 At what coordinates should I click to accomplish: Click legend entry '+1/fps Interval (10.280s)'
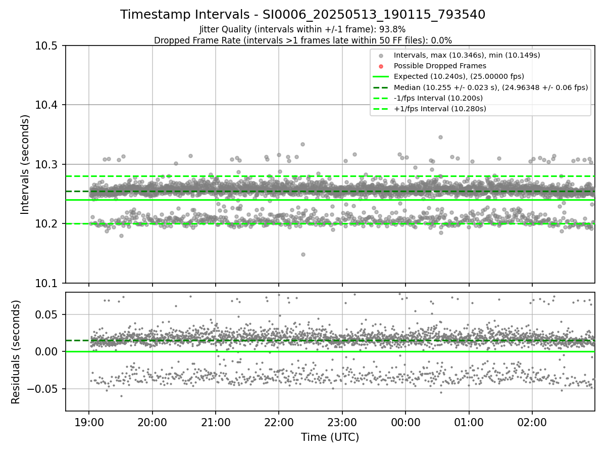coord(440,109)
